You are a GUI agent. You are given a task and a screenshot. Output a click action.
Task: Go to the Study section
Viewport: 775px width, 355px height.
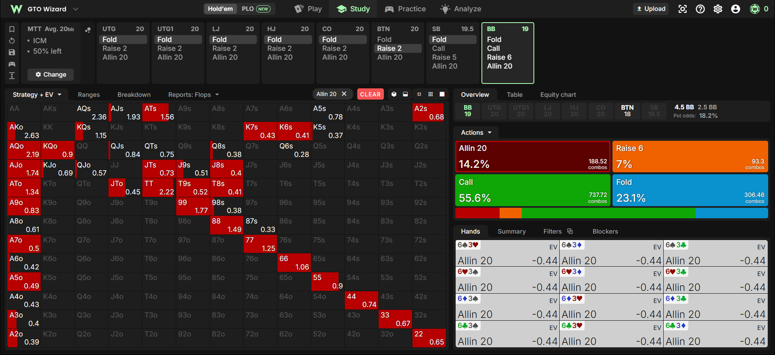[x=353, y=9]
